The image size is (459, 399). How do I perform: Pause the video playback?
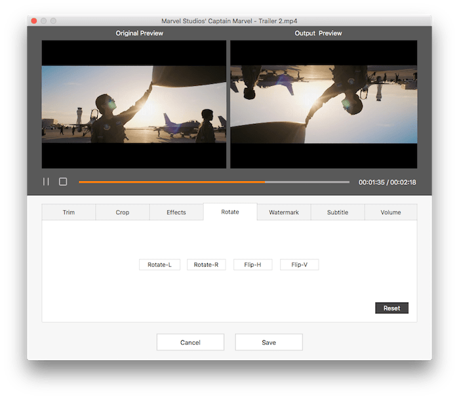tap(46, 181)
